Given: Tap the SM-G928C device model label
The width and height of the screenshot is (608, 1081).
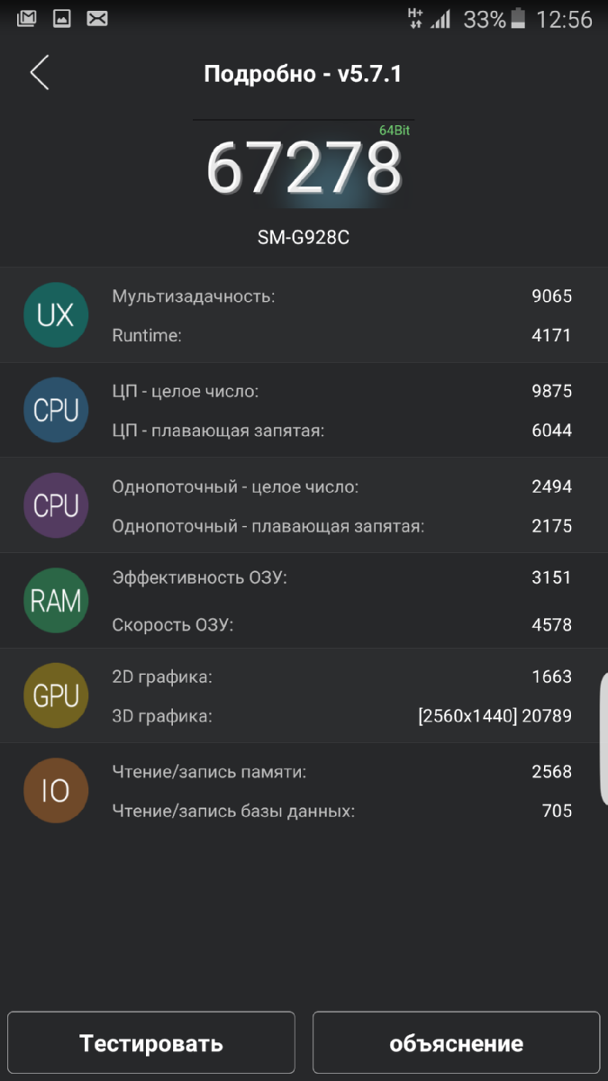Looking at the screenshot, I should click(x=304, y=239).
